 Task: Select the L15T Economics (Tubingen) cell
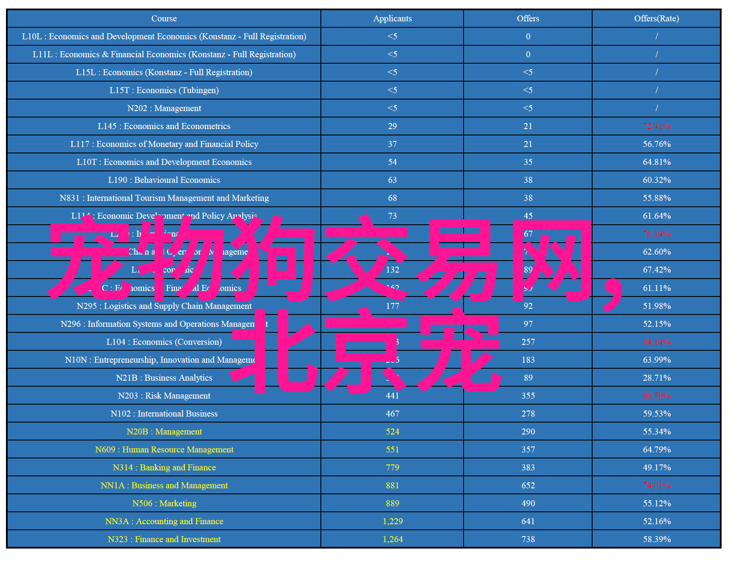(x=164, y=90)
